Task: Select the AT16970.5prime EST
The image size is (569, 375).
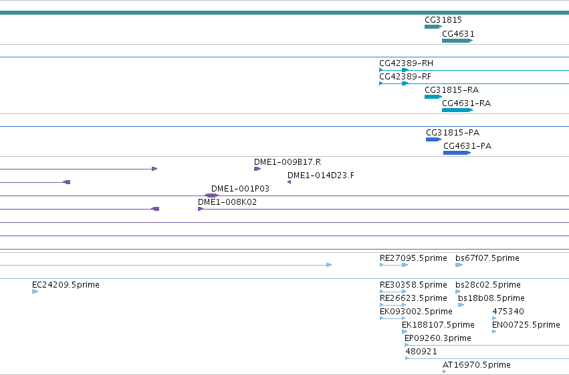Action: coord(477,365)
